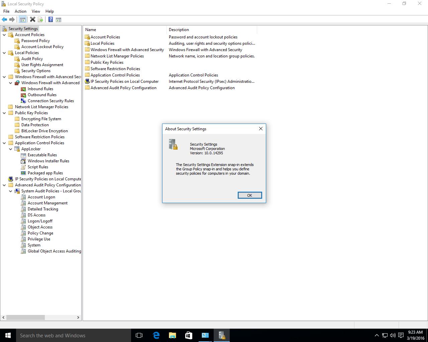428x342 pixels.
Task: Click OK in About Security Settings dialog
Action: coord(250,195)
